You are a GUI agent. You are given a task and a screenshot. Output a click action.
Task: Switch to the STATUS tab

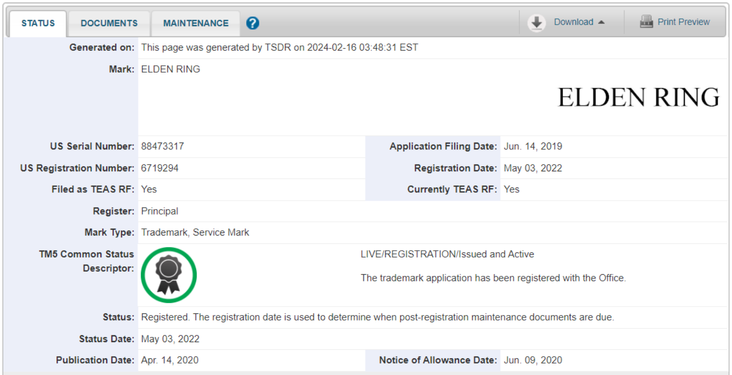pos(38,24)
